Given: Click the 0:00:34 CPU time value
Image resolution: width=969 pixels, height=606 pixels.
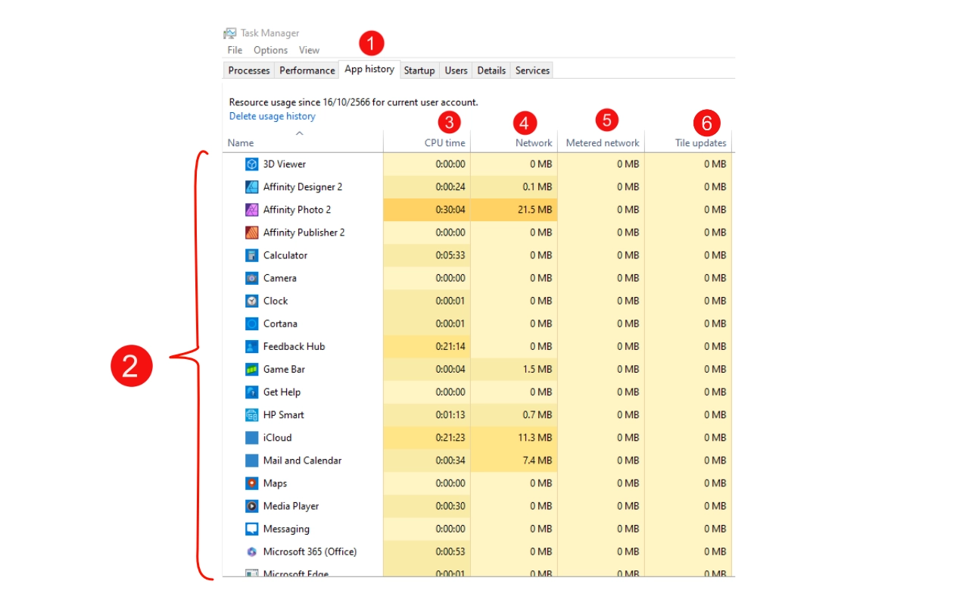Looking at the screenshot, I should 450,461.
